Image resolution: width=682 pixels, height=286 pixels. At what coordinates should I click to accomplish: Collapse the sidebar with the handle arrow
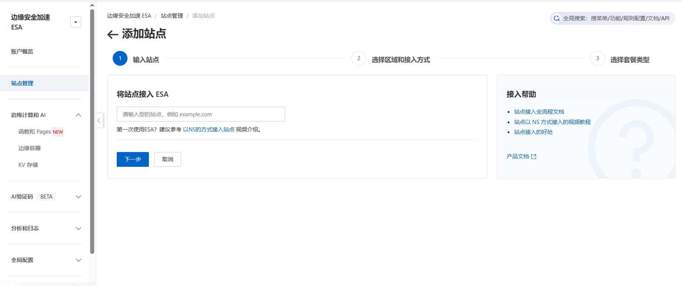pos(99,120)
